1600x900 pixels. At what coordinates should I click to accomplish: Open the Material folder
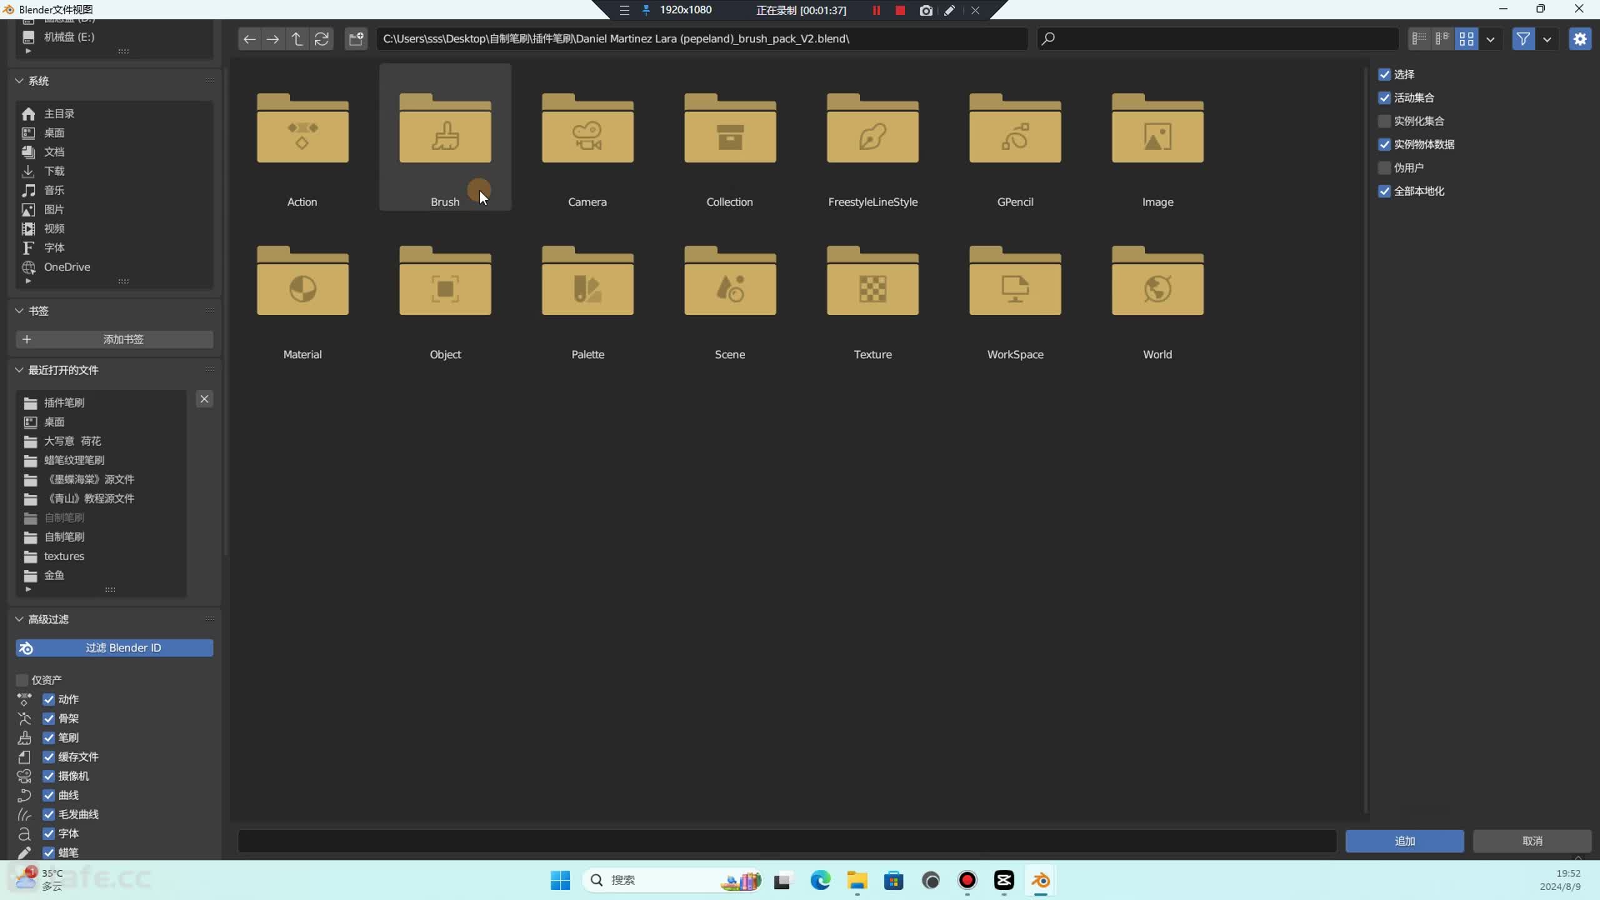(x=302, y=290)
